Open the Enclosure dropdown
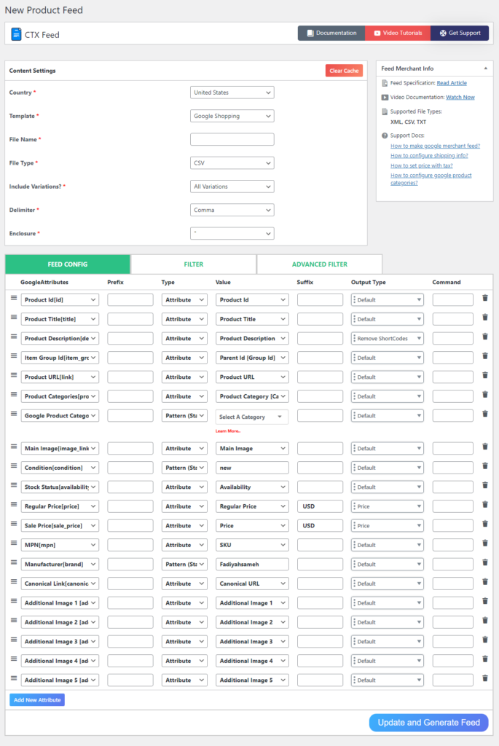 click(x=232, y=234)
